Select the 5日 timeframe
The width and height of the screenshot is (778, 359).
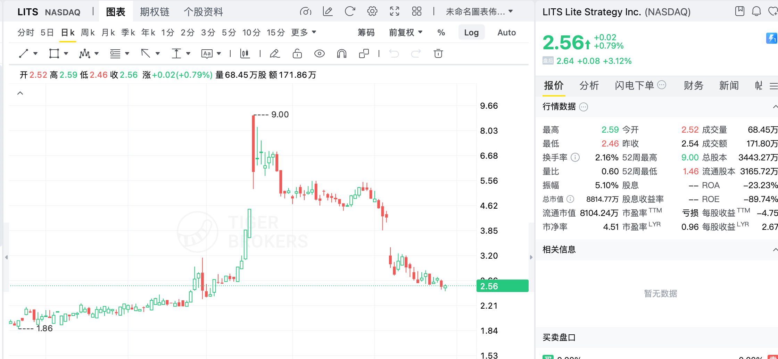tap(47, 33)
